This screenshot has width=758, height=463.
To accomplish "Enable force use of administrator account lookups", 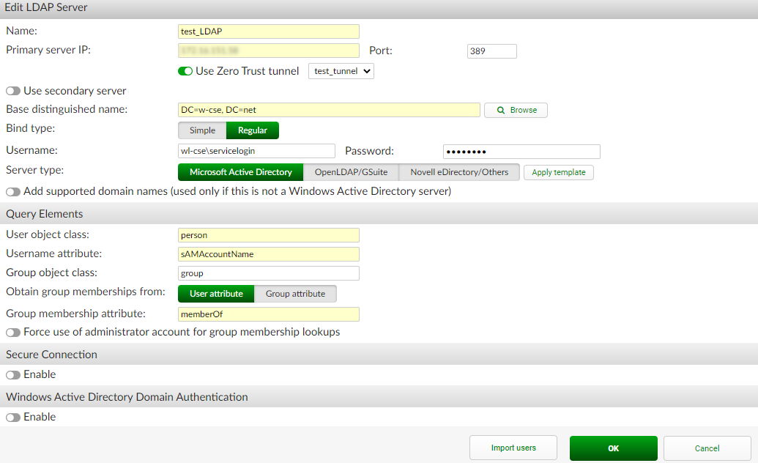I will [x=12, y=332].
